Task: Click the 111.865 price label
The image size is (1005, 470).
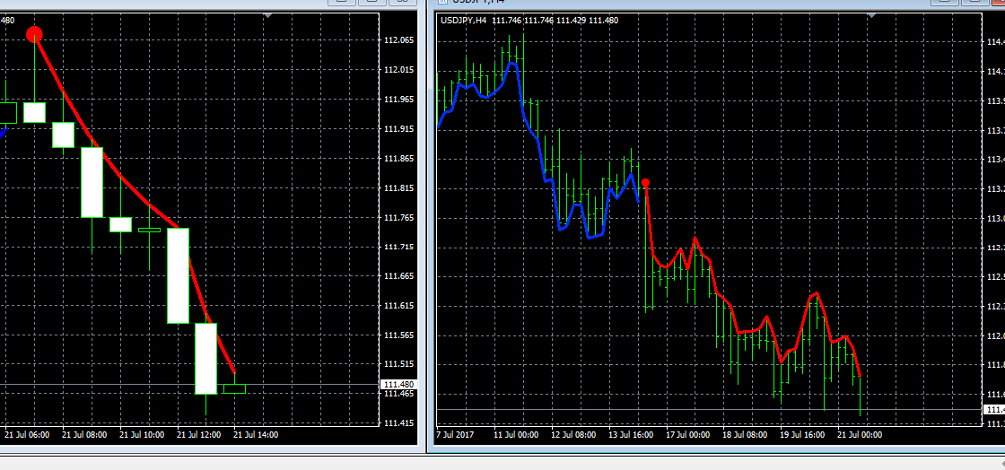Action: click(398, 159)
